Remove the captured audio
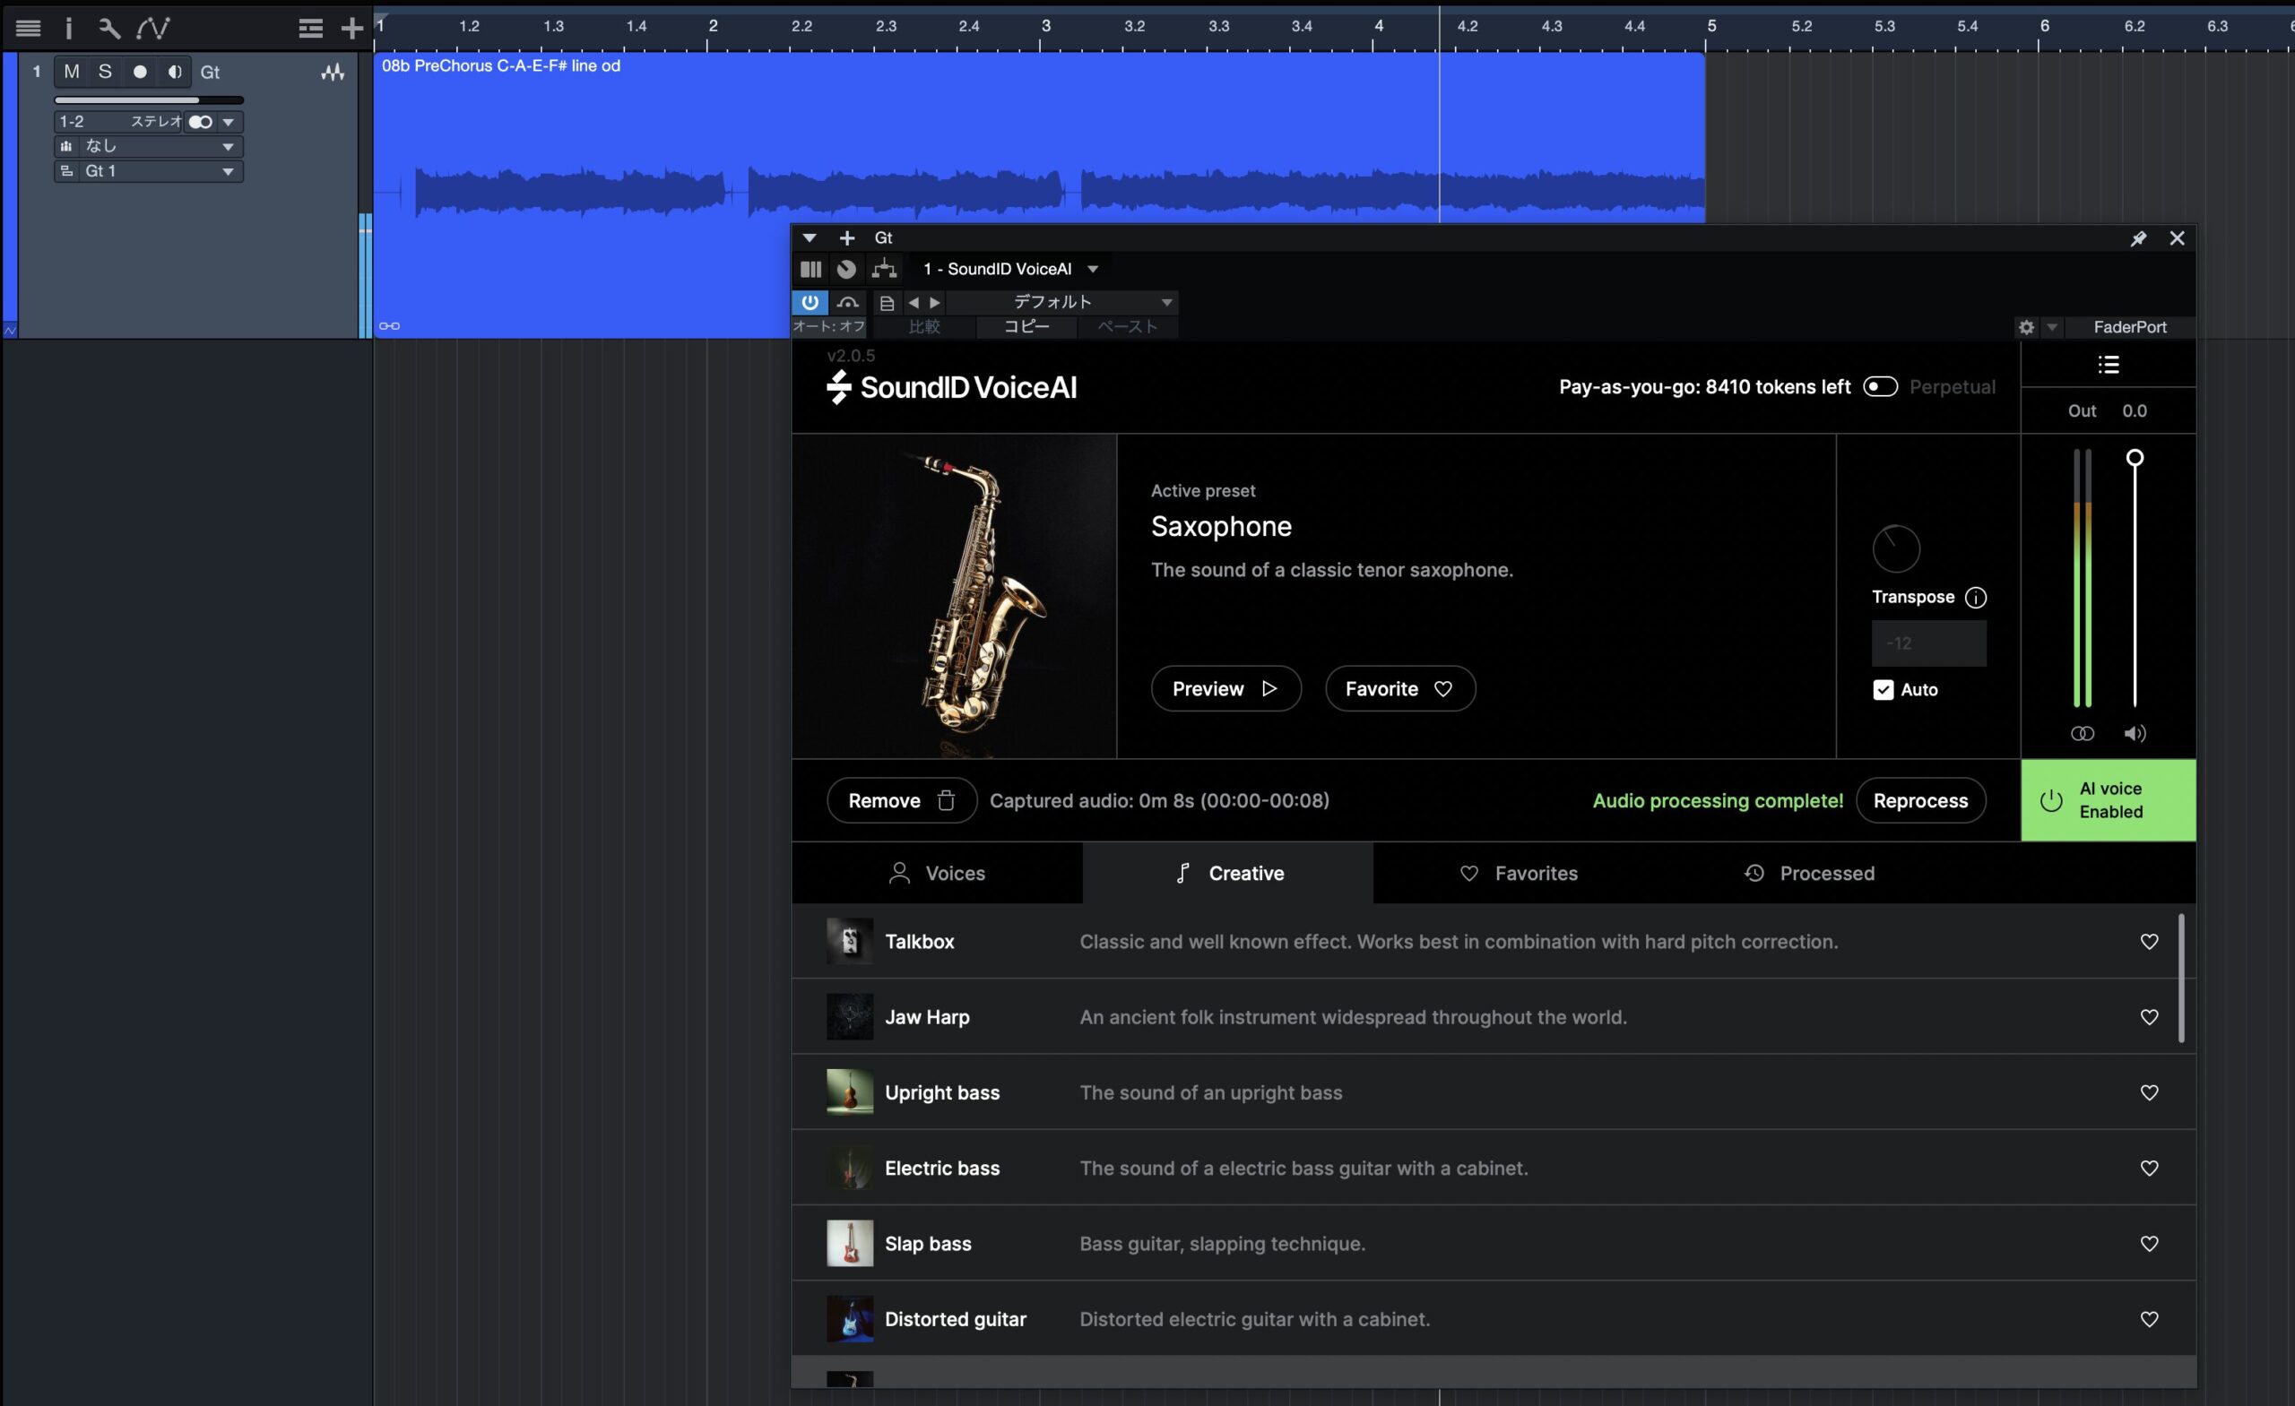This screenshot has width=2295, height=1406. click(902, 801)
